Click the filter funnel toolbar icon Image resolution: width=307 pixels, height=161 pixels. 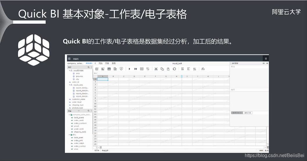coord(121,69)
